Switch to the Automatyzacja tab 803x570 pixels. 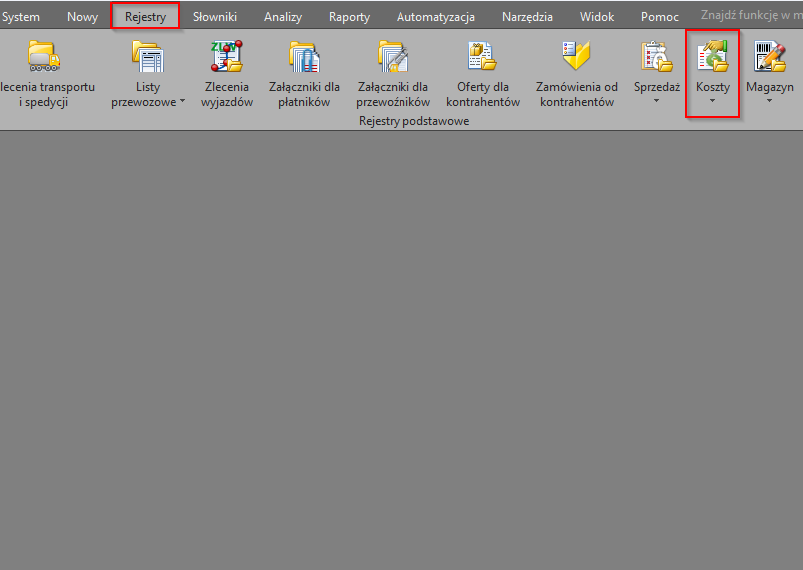click(435, 17)
